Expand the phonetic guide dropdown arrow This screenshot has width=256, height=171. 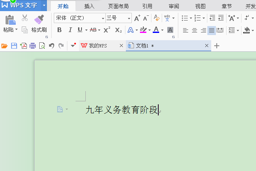click(x=173, y=18)
